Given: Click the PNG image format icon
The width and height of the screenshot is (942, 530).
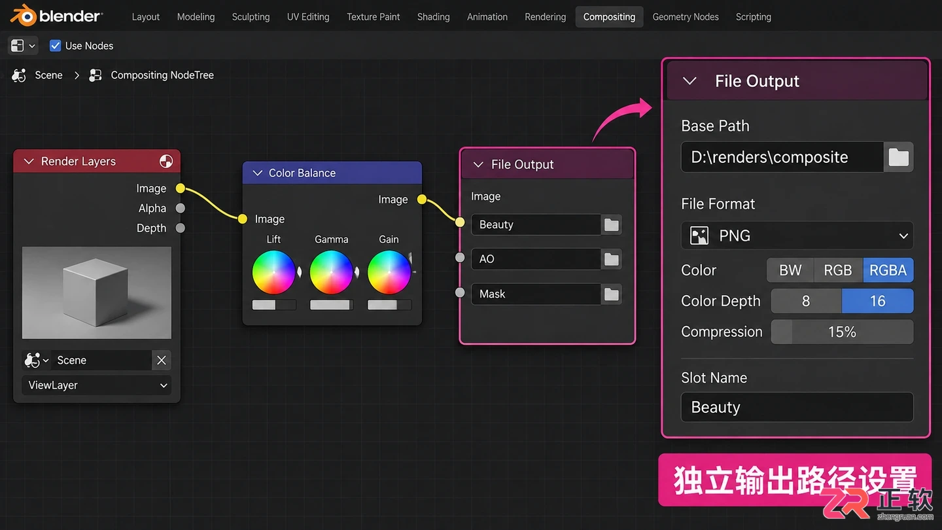Looking at the screenshot, I should click(x=699, y=236).
